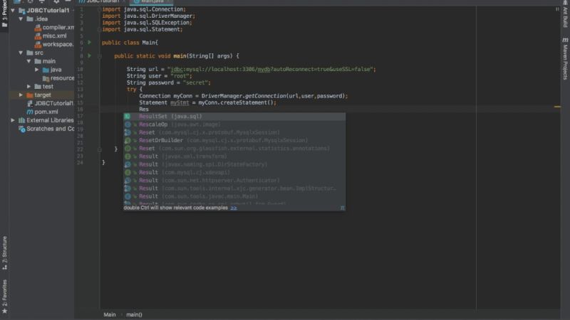
Task: Click the fold marker beside main method
Action: tap(99, 56)
